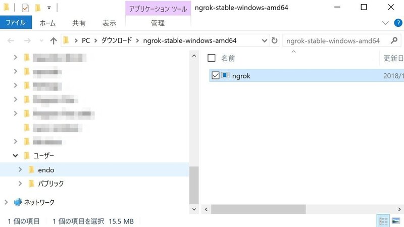Click the navigation pane scroll down arrow
This screenshot has height=227, width=404.
pyautogui.click(x=194, y=209)
